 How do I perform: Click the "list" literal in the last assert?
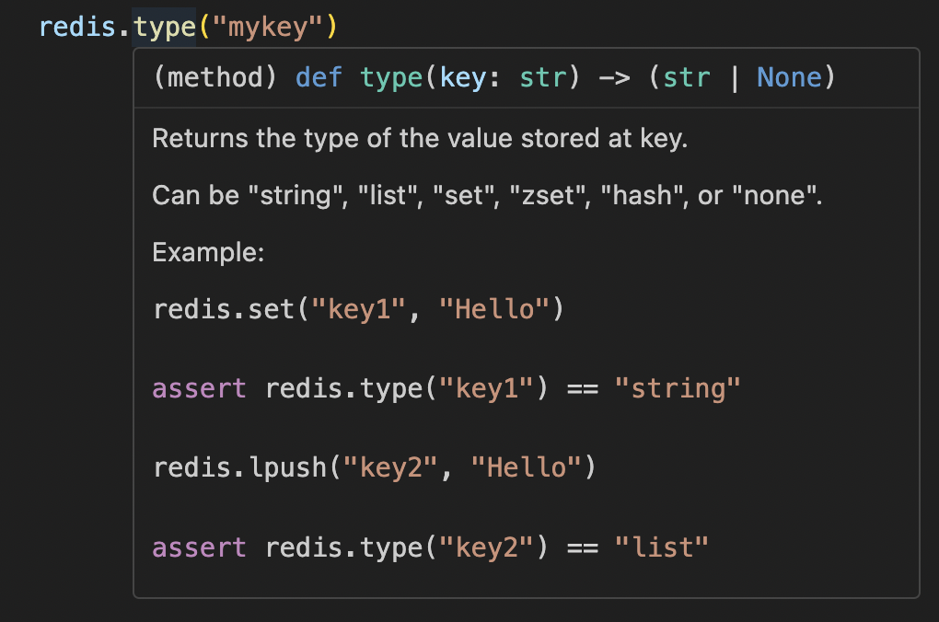(x=662, y=547)
